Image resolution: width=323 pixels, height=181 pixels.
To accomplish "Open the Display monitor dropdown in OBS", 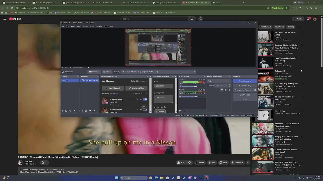I will tap(158, 72).
